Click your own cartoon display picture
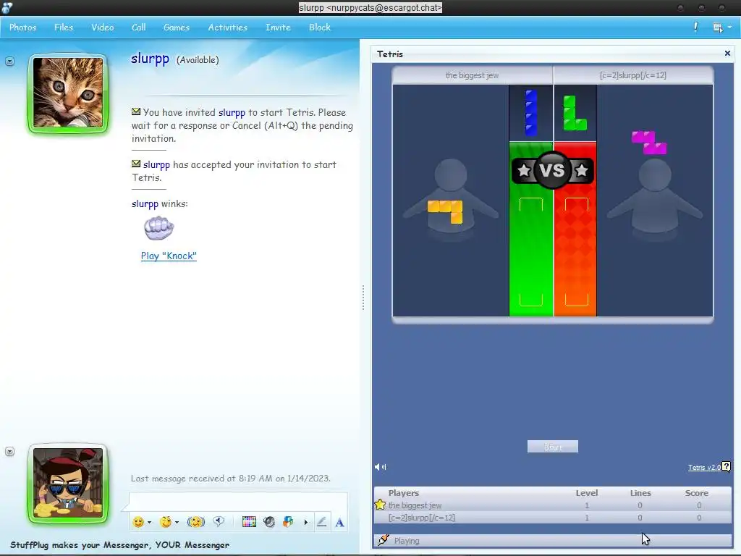The width and height of the screenshot is (741, 556). click(67, 484)
